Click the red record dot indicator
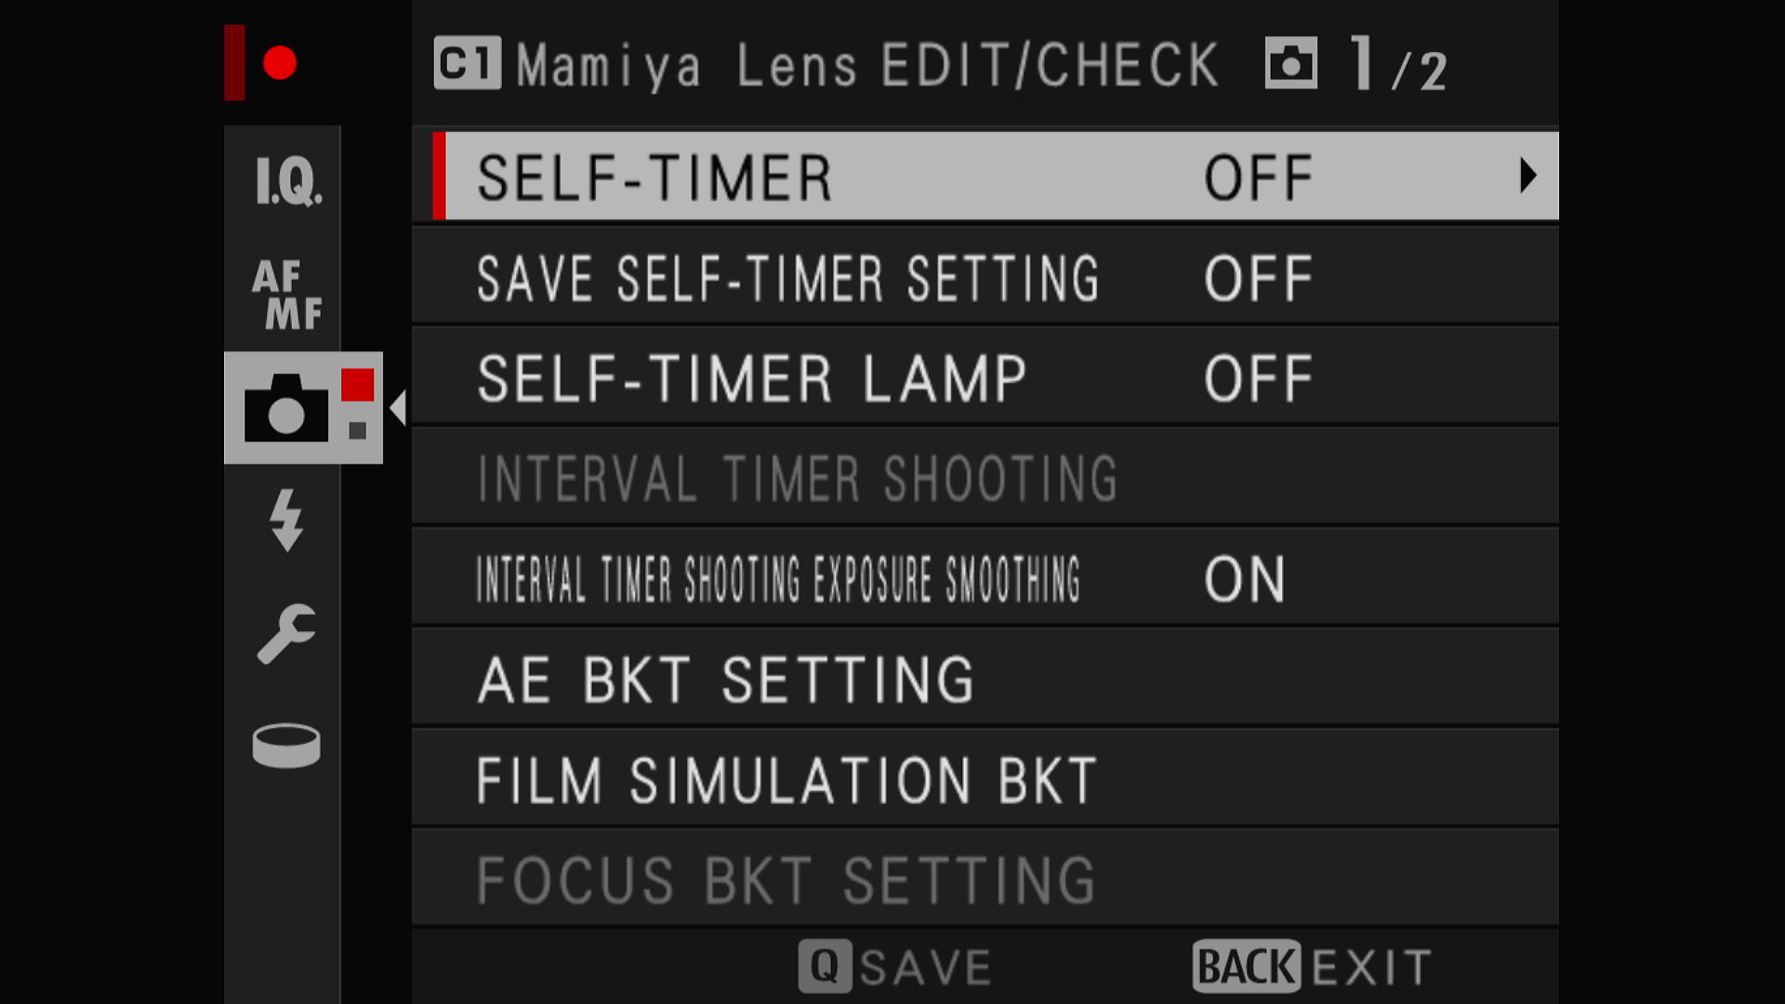The height and width of the screenshot is (1004, 1785). pyautogui.click(x=279, y=63)
